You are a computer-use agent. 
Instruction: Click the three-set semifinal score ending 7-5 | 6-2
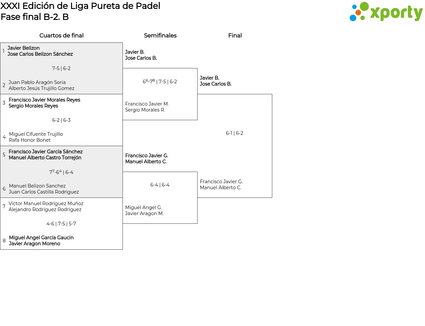click(x=160, y=82)
